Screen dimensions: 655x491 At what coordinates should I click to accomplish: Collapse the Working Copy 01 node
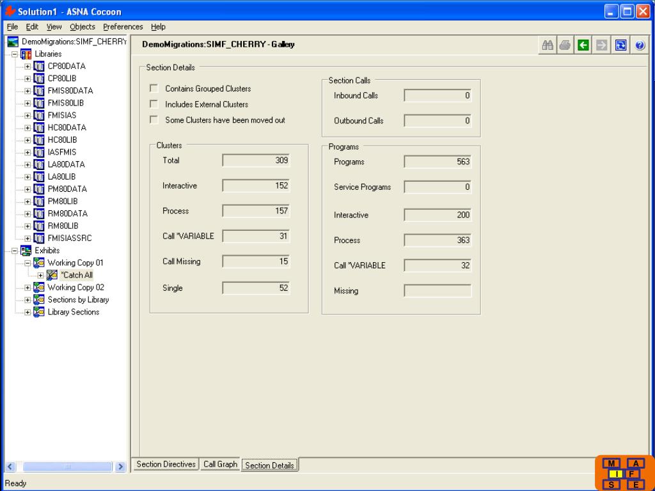[28, 263]
